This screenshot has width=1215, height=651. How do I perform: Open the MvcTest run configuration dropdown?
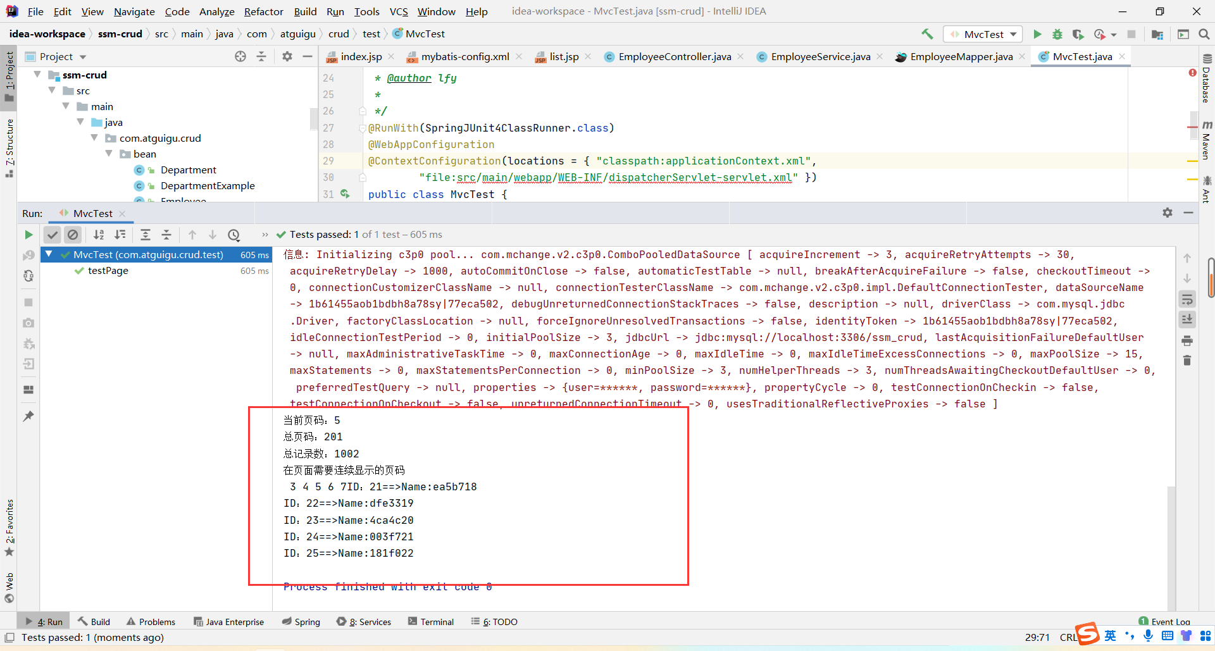[983, 34]
